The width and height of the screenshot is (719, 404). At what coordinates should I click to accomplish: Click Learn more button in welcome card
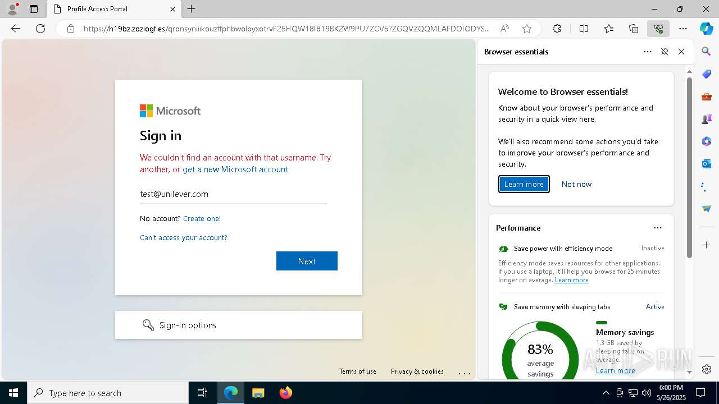tap(524, 184)
